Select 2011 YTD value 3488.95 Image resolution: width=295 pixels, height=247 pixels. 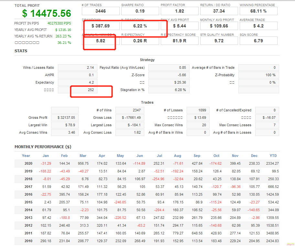[x=272, y=233]
